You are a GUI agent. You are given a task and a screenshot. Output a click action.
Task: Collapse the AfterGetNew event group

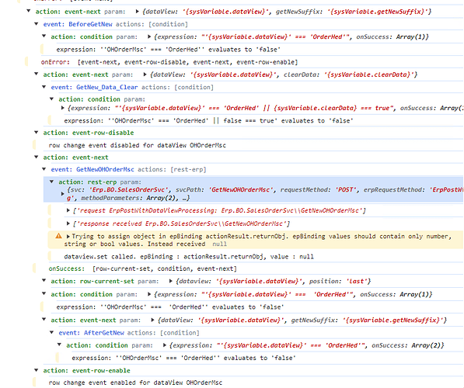point(52,332)
